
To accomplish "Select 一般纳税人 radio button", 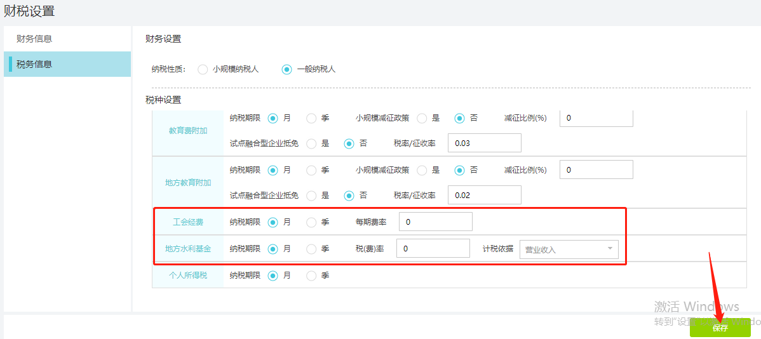I will (287, 69).
